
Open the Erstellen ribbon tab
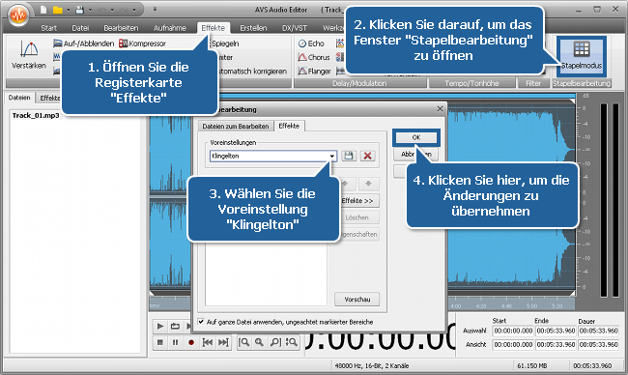click(x=253, y=28)
